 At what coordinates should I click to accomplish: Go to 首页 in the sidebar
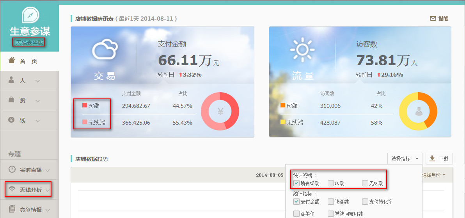click(x=28, y=61)
